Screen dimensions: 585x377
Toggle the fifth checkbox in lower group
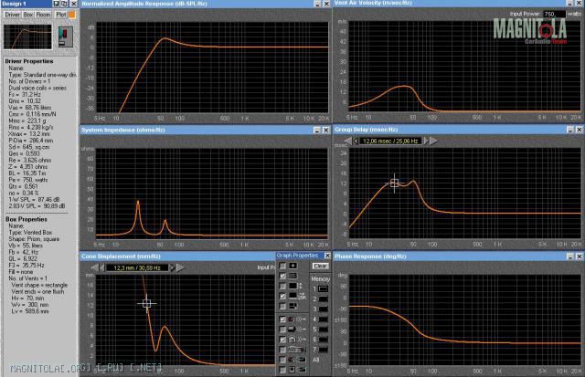(282, 360)
